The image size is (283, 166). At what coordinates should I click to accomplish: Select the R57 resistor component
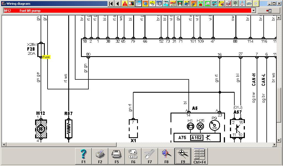pos(69,129)
